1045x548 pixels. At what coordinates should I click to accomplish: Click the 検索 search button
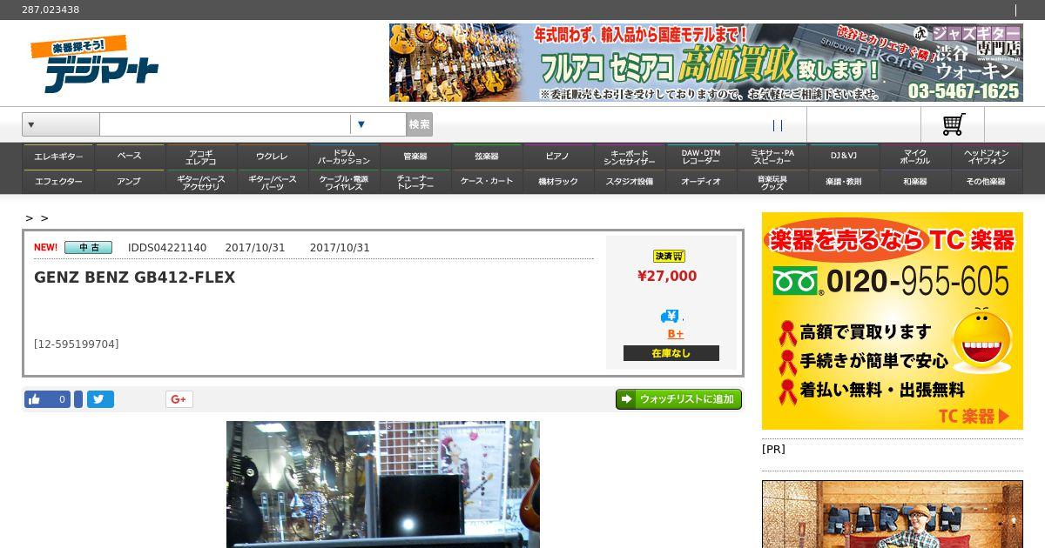[419, 124]
